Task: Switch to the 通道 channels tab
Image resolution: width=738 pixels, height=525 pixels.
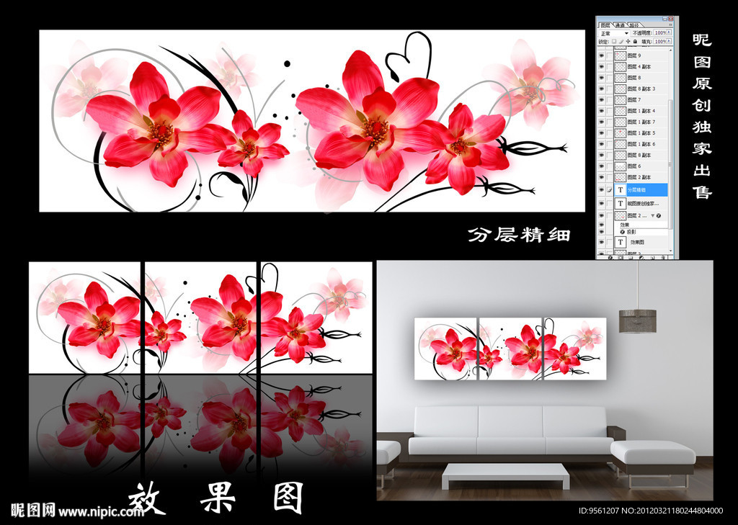Action: click(x=620, y=24)
